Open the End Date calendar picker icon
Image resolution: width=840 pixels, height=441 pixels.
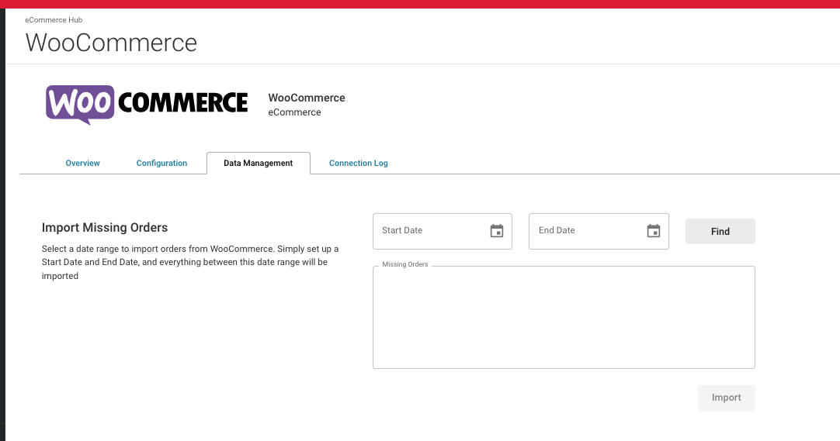[x=653, y=231]
